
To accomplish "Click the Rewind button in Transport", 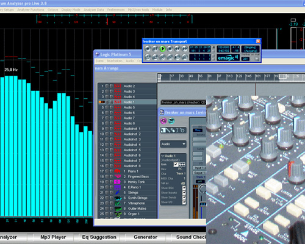I will (177, 49).
